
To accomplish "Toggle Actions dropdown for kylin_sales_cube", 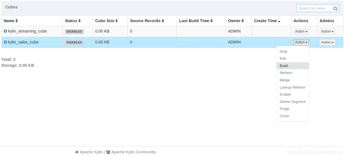I will coord(301,42).
